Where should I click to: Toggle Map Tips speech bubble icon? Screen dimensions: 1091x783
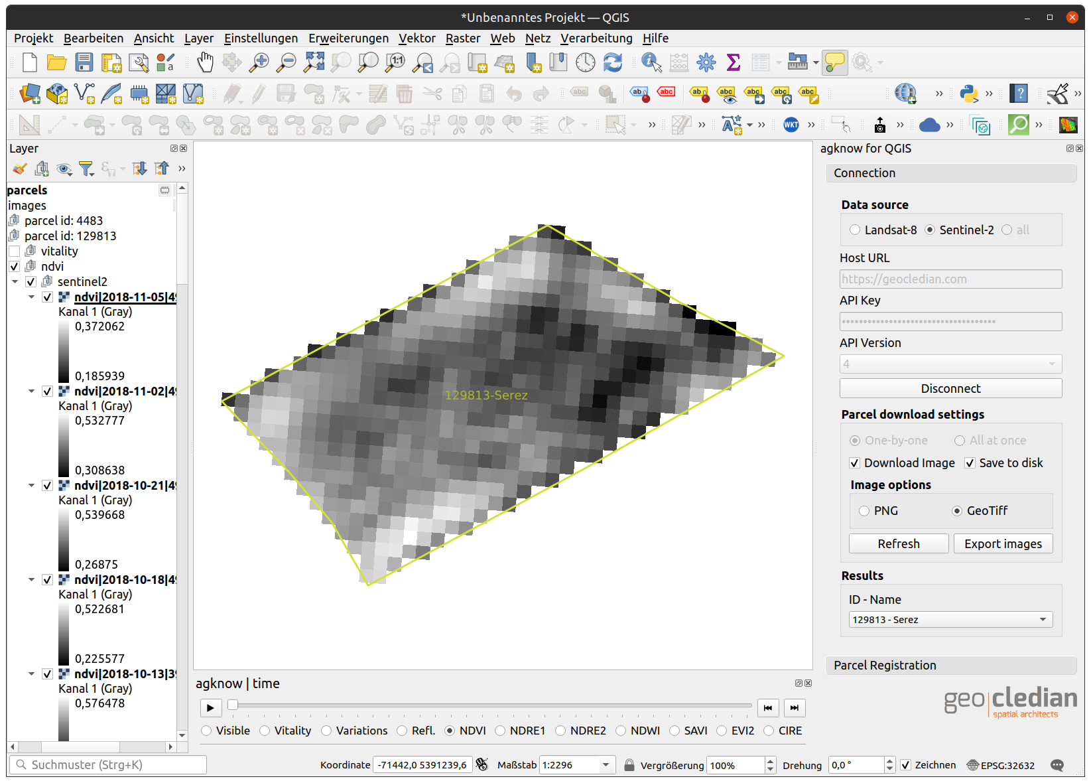835,63
